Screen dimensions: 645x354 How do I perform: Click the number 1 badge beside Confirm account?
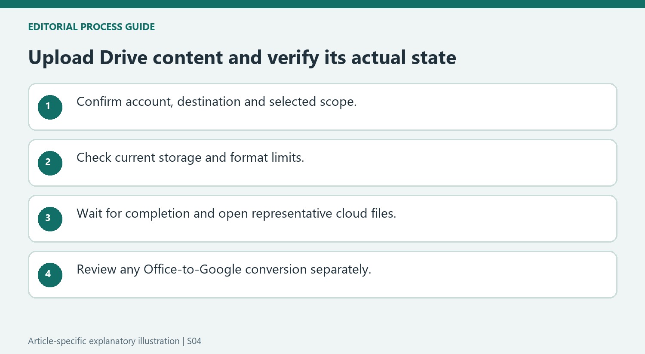pyautogui.click(x=50, y=107)
